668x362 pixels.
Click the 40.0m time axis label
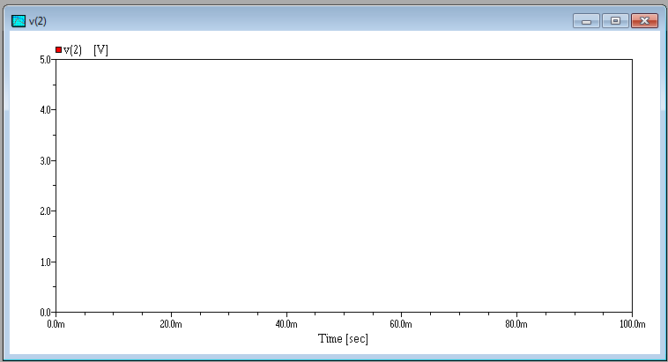(x=286, y=324)
